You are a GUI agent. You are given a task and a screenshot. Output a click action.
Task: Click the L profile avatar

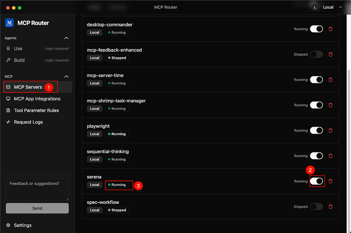(x=315, y=7)
